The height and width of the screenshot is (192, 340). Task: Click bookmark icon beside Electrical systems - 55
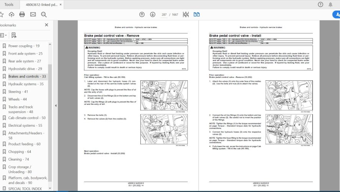tap(4, 126)
